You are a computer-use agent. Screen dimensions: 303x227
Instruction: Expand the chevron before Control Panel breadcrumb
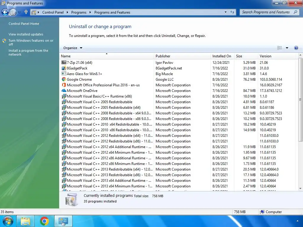click(38, 12)
